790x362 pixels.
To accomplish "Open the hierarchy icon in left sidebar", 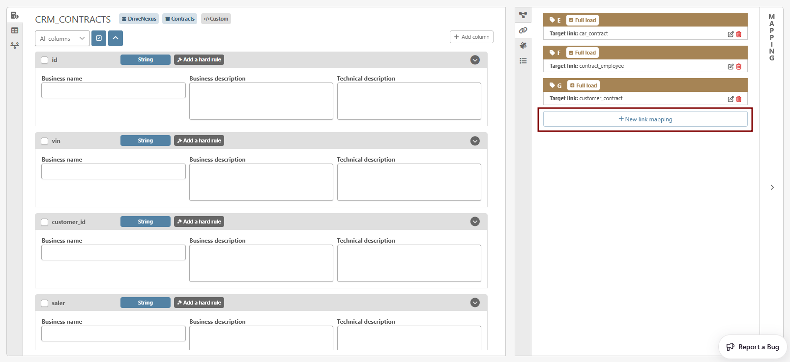I will coord(15,45).
